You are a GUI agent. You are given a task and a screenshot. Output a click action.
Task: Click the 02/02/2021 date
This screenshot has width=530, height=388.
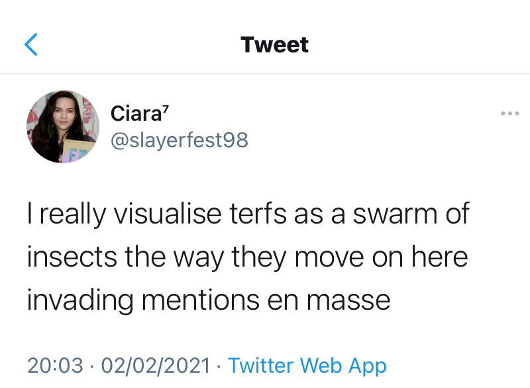coord(156,365)
